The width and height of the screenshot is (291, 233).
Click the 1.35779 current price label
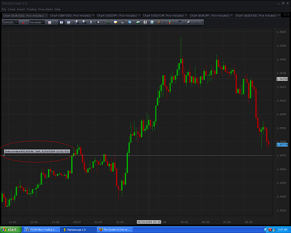coord(282,145)
